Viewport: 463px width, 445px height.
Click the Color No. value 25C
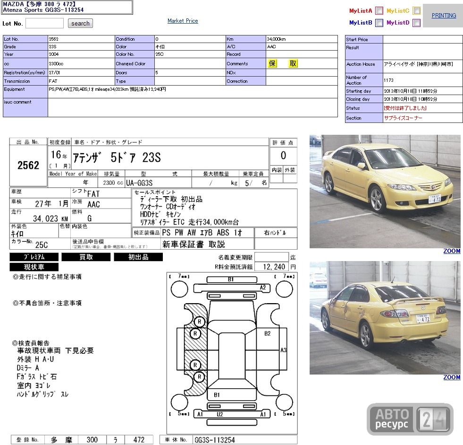tap(160, 54)
